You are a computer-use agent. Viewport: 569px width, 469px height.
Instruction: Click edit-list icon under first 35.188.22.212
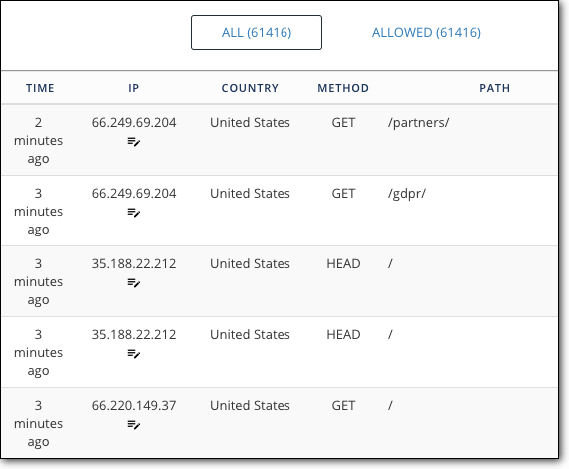133,283
